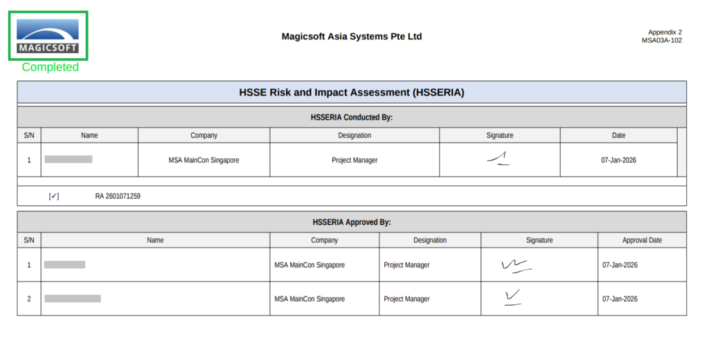Click the Magicsoft Asia Systems Pte Ltd heading
Screen dimensions: 709x352
[x=352, y=37]
